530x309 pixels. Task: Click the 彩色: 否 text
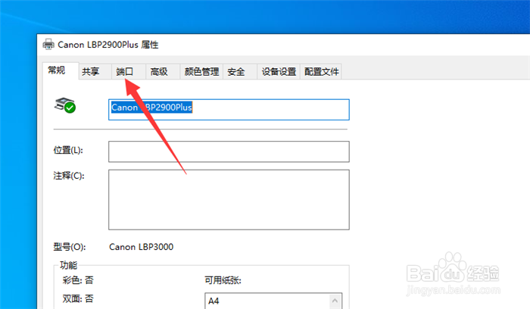pyautogui.click(x=78, y=280)
